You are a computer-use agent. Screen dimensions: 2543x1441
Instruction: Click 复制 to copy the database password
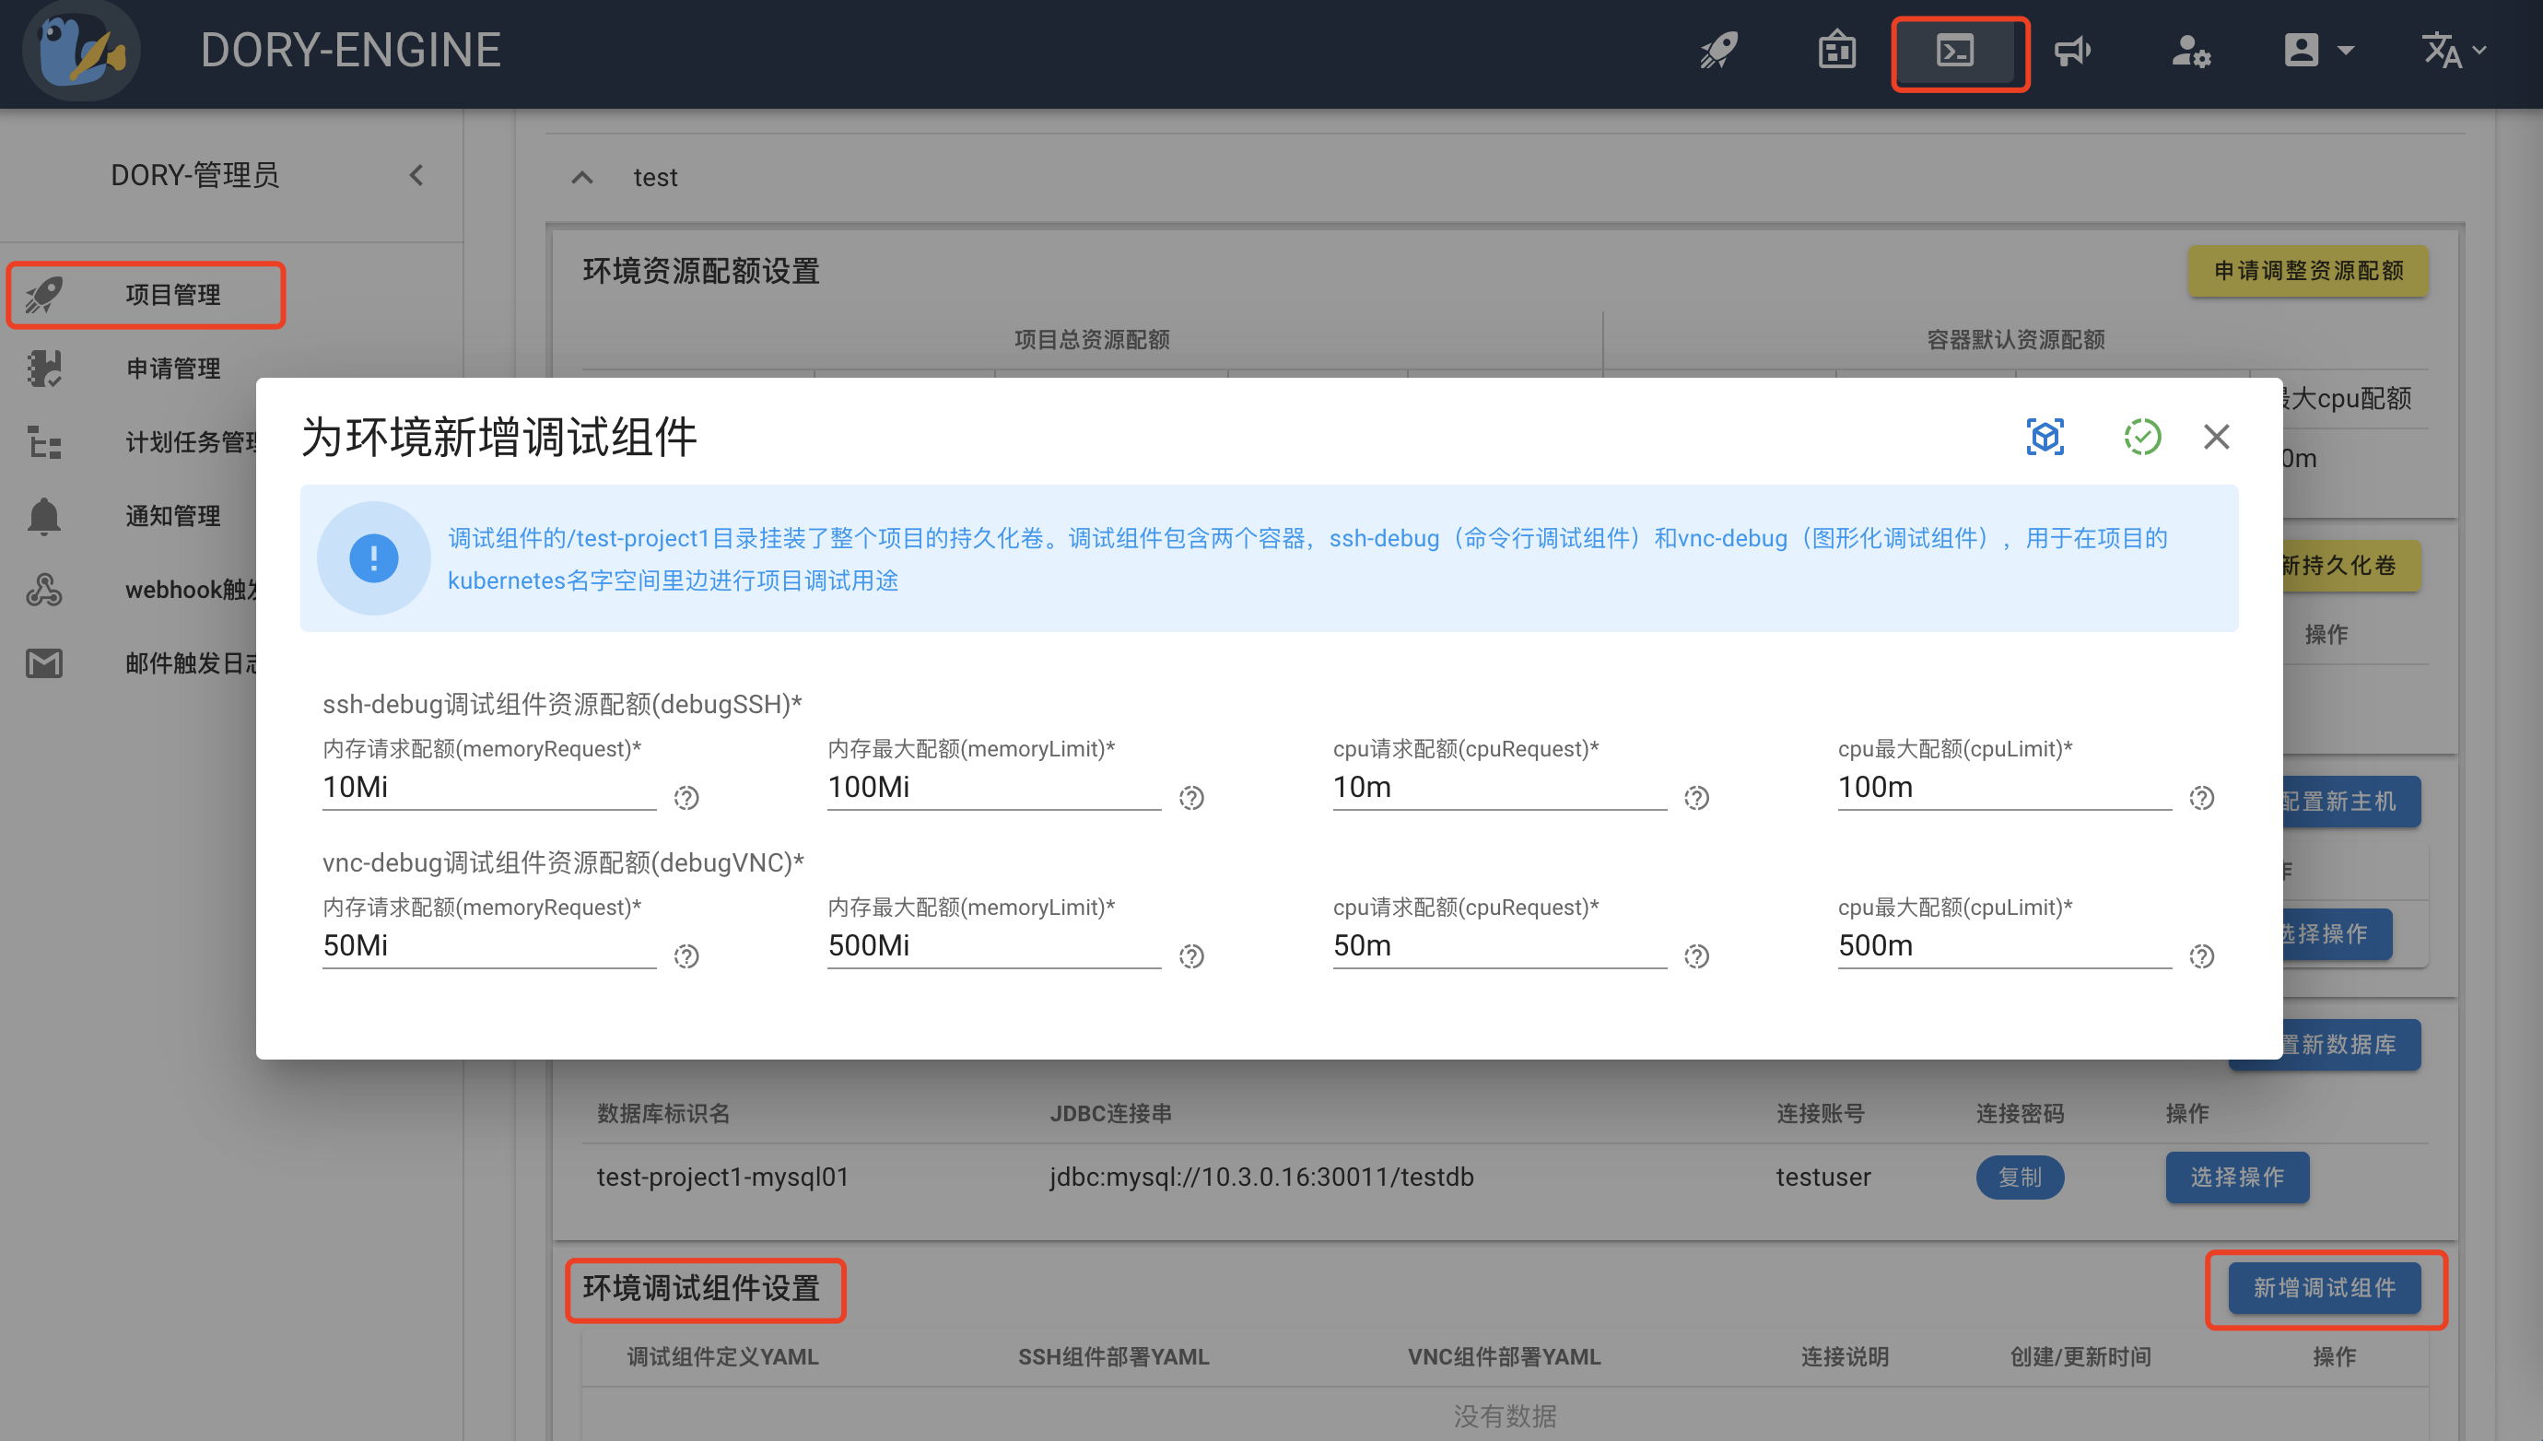point(2020,1177)
